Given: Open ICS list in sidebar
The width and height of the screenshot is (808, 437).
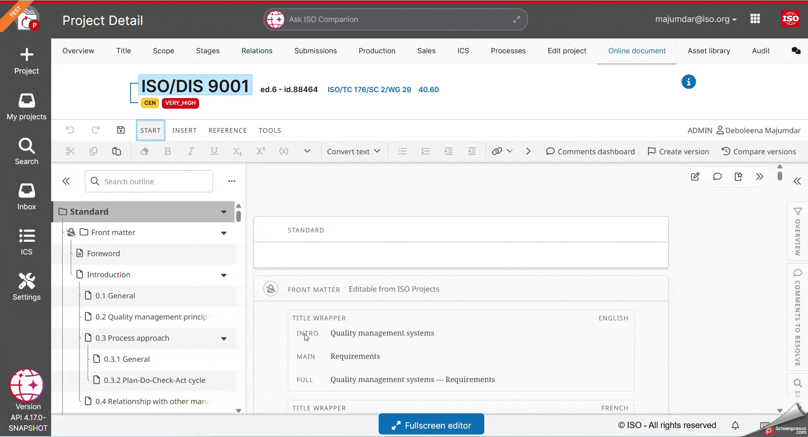Looking at the screenshot, I should (27, 242).
